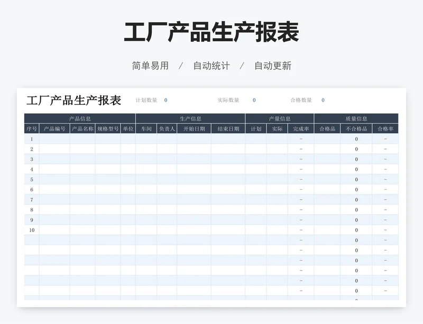This screenshot has width=423, height=324.
Task: Select the 不合格品 column header
Action: pos(356,128)
